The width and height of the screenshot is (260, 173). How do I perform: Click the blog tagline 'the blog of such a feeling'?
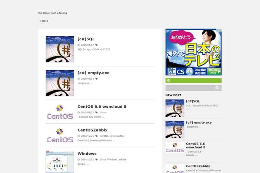[52, 13]
